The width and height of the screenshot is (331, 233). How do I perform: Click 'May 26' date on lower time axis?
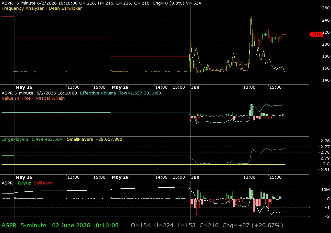[24, 177]
